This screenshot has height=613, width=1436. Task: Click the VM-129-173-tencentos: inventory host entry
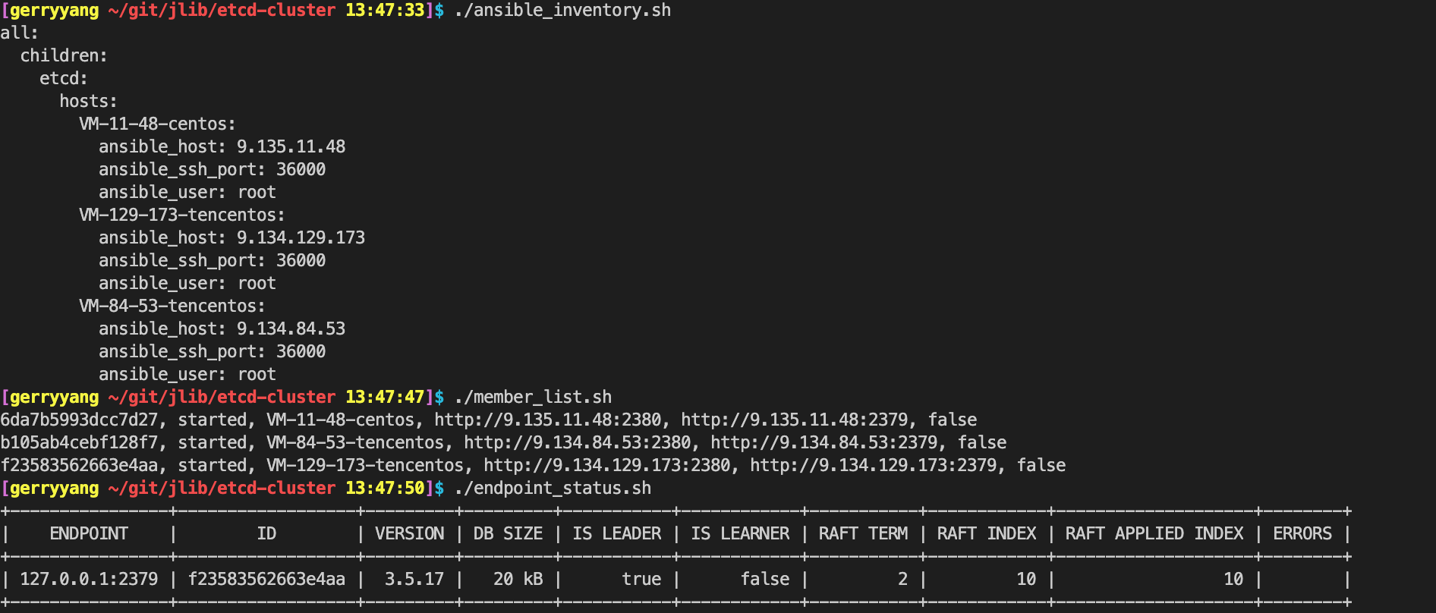[x=182, y=215]
